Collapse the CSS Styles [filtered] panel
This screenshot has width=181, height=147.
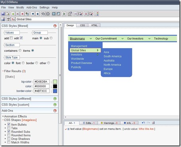[55, 26]
